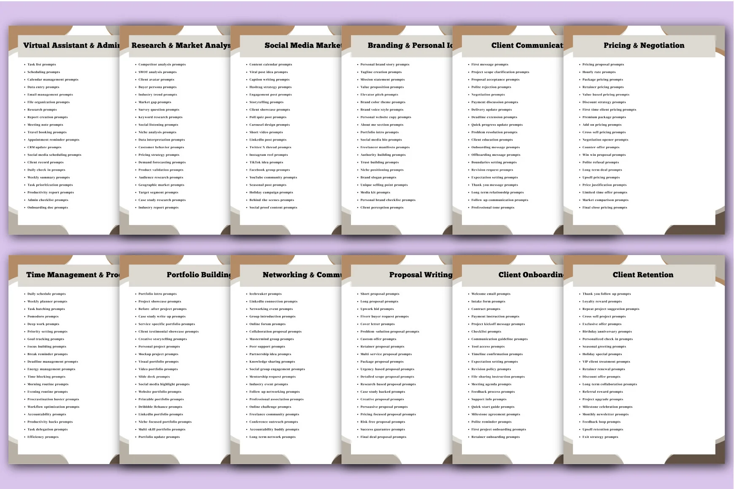Click "Upwork bid prompts" line
This screenshot has height=489, width=734.
coord(377,309)
